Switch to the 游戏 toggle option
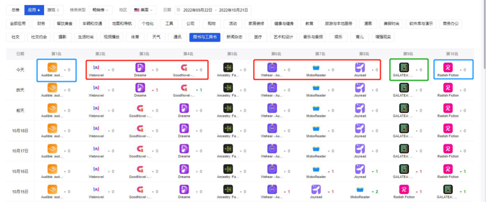The width and height of the screenshot is (486, 202). pyautogui.click(x=54, y=9)
